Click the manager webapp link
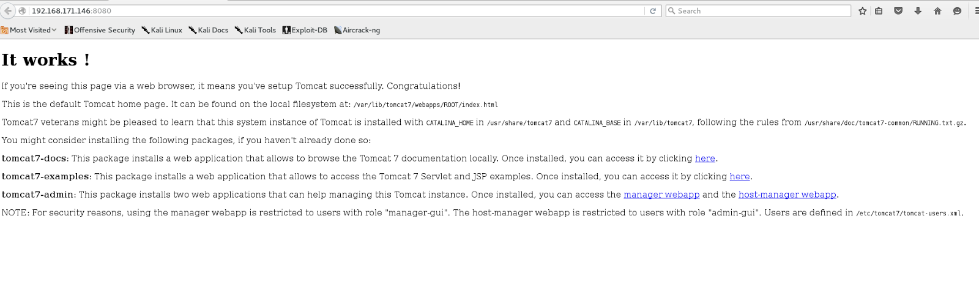Viewport: 979px width, 290px height. click(661, 195)
